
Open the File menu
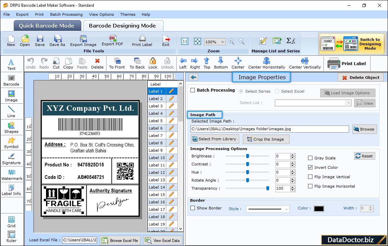click(x=7, y=14)
